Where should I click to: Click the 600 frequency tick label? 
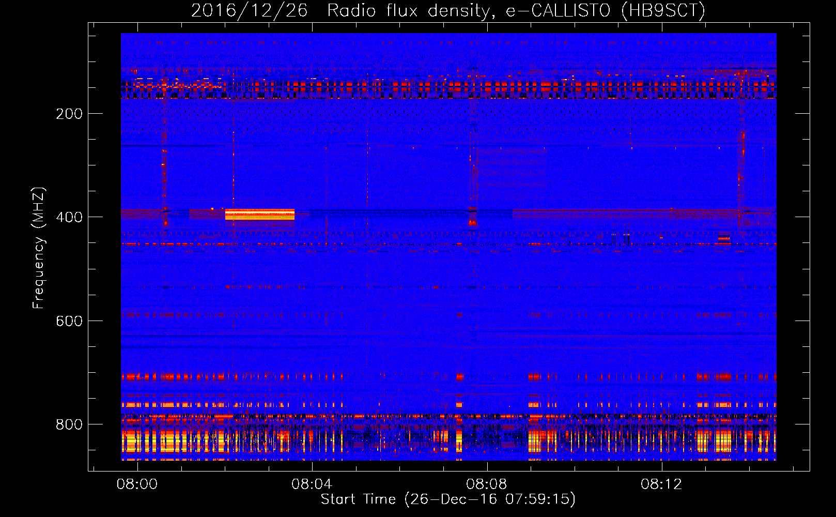(69, 321)
